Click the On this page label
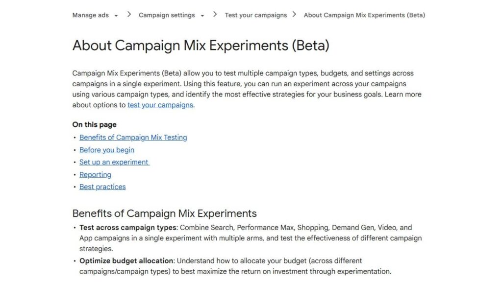The height and width of the screenshot is (282, 502). 94,124
